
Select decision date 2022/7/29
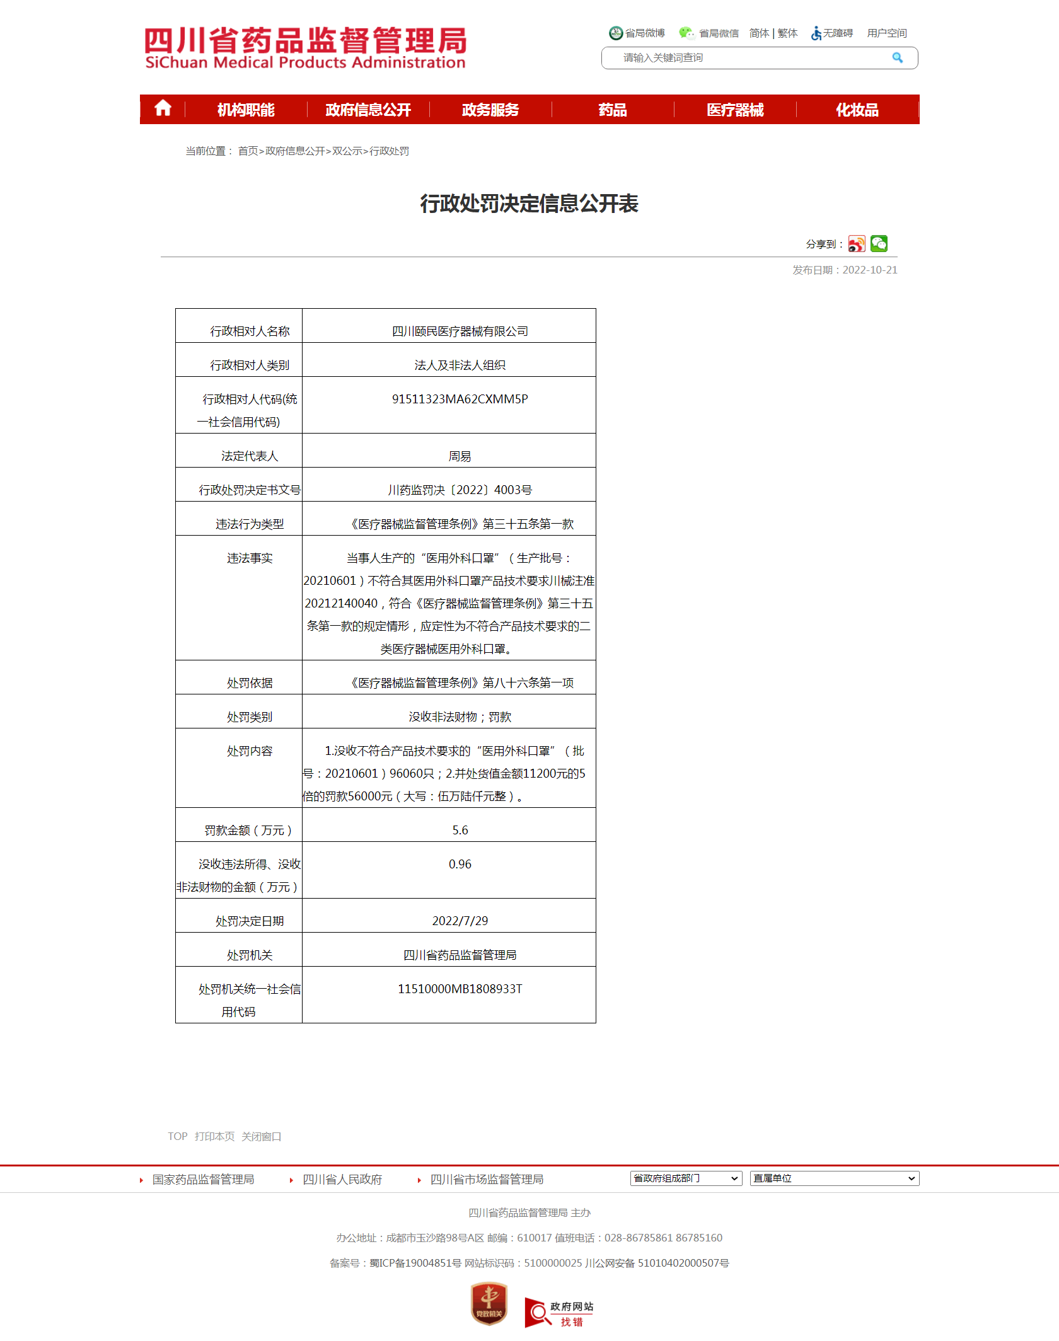coord(460,921)
